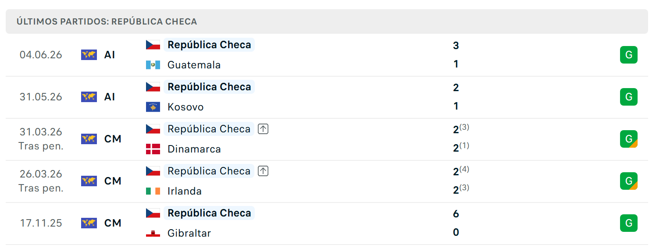Click the 6–0 score against Gibraltar
This screenshot has height=252, width=656.
(456, 223)
